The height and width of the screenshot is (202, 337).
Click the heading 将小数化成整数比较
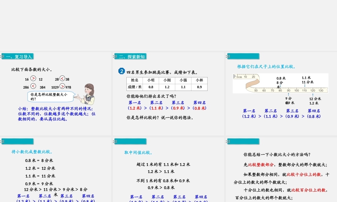click(x=32, y=152)
